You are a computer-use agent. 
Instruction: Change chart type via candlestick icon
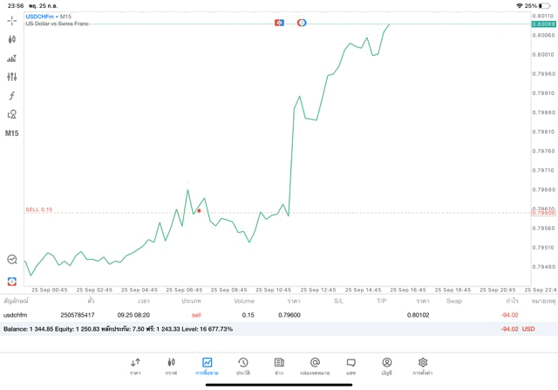[11, 39]
